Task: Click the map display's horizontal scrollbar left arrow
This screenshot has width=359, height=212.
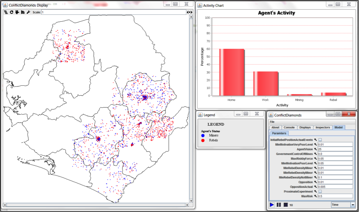Action: [x=5, y=205]
